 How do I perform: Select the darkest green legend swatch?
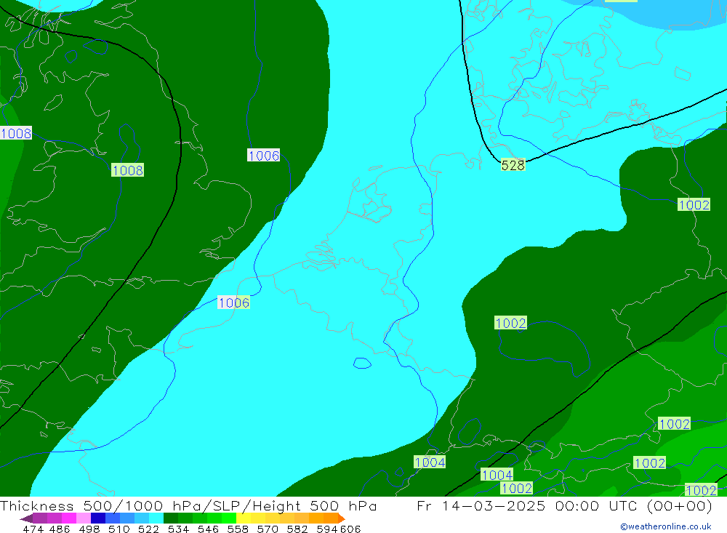click(x=171, y=518)
